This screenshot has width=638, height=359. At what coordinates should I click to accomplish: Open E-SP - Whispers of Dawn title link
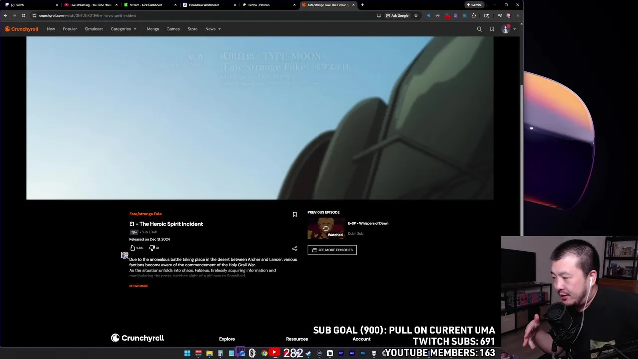(368, 223)
